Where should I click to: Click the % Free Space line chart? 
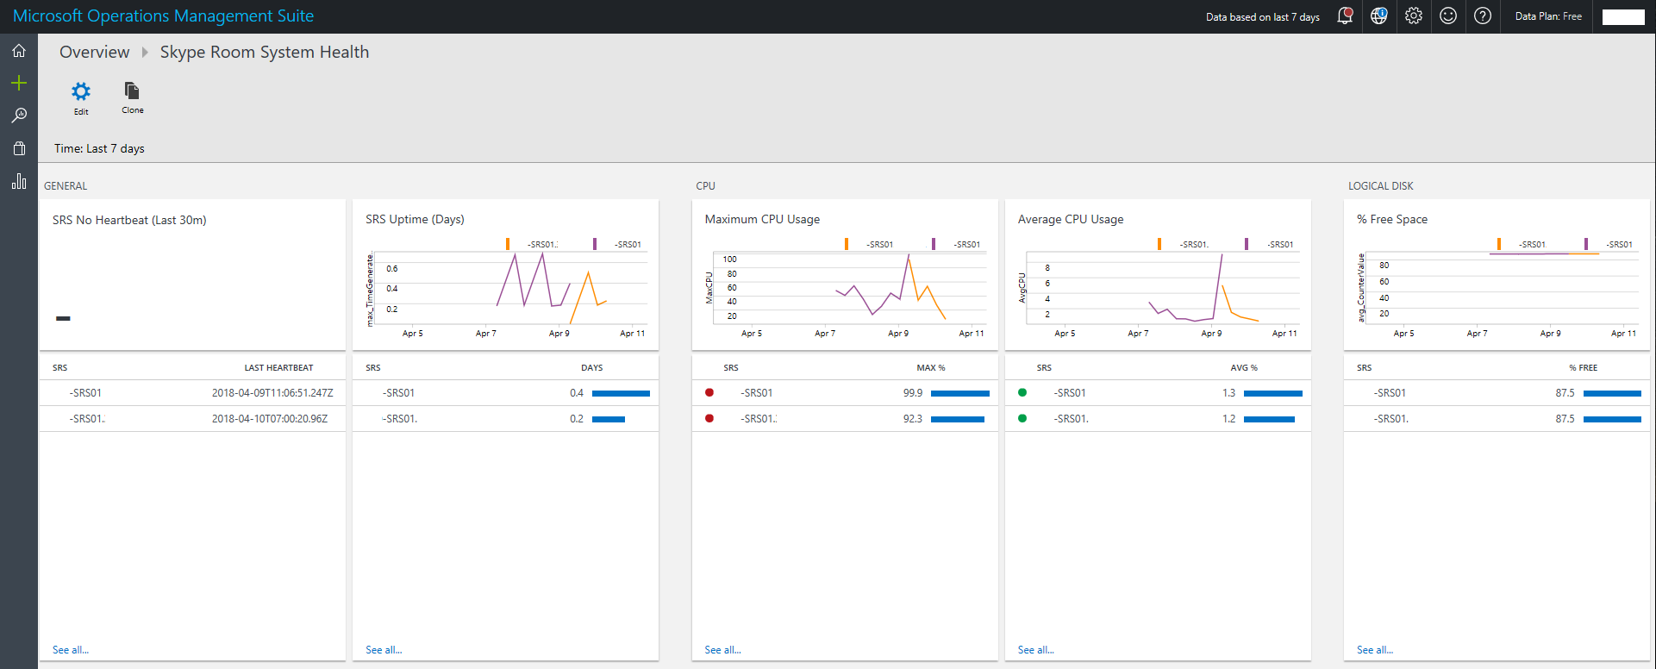(1502, 289)
